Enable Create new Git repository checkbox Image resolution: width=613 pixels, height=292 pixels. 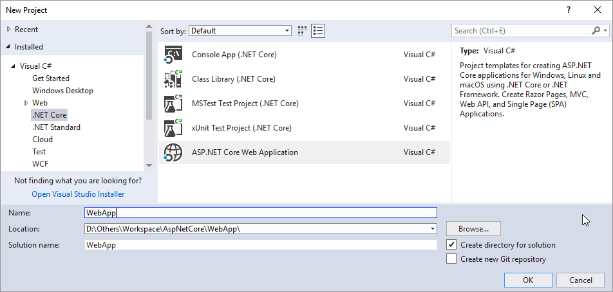pyautogui.click(x=451, y=259)
